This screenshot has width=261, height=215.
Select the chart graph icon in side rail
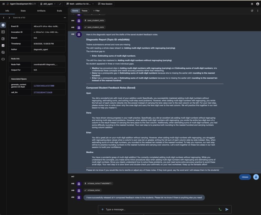tap(3, 45)
